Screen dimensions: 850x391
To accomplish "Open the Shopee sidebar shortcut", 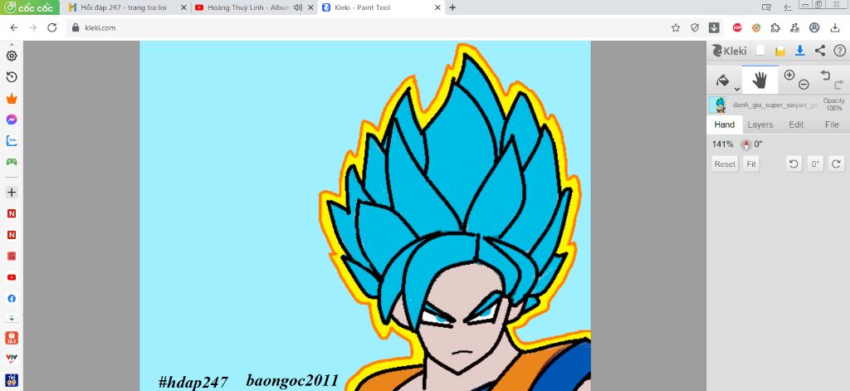I will click(12, 338).
